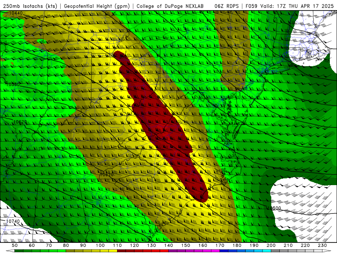
Task: Click the 70 legend value
Action: 49,245
